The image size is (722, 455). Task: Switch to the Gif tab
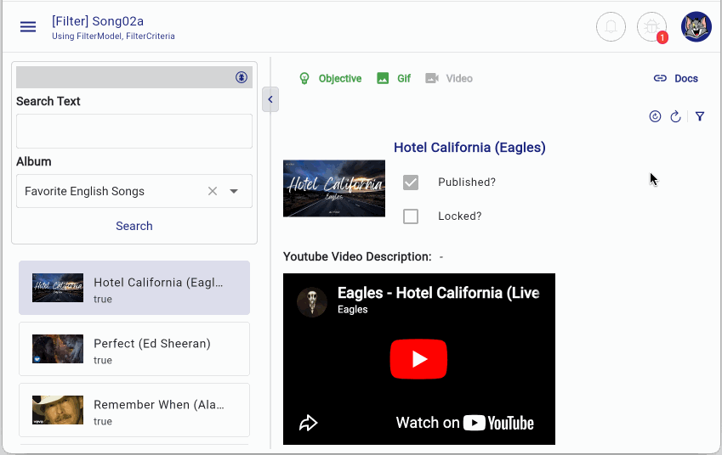(x=394, y=79)
